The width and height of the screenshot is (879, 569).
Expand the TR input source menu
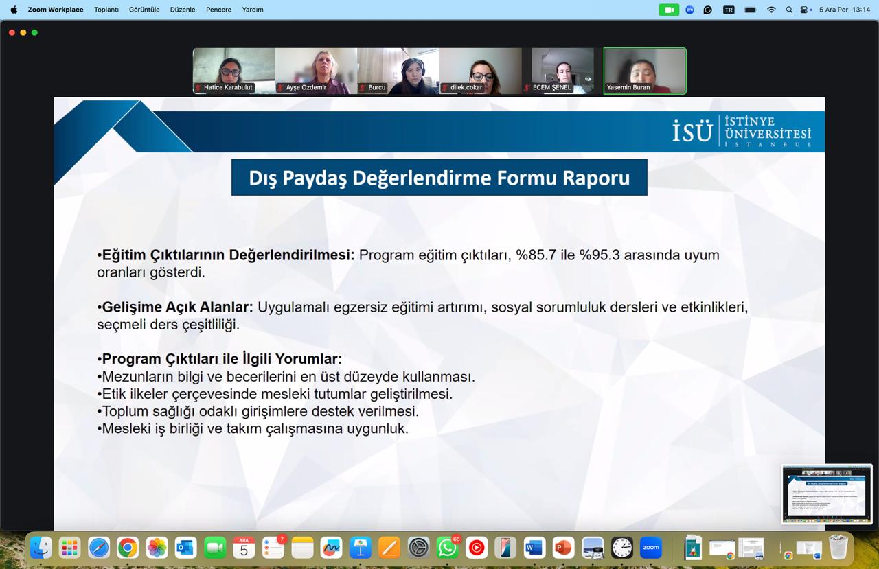[x=729, y=10]
